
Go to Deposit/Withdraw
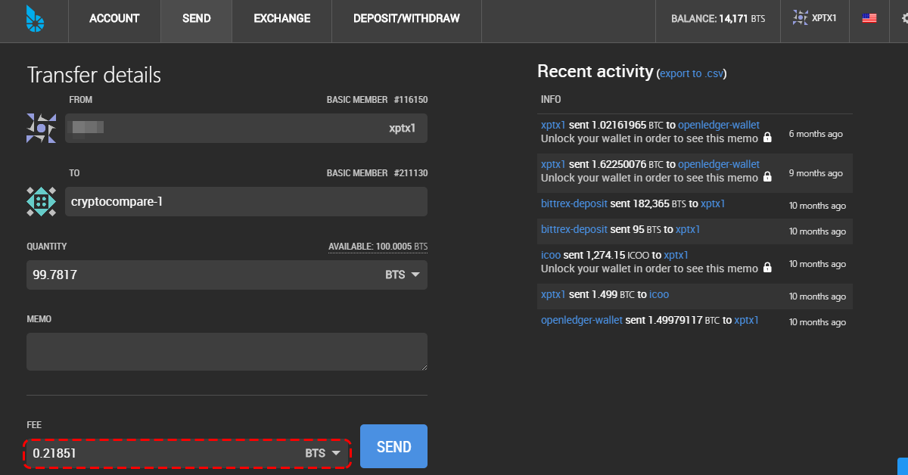[x=406, y=18]
